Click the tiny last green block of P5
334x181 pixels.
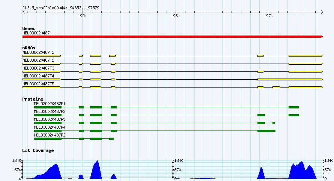274,123
